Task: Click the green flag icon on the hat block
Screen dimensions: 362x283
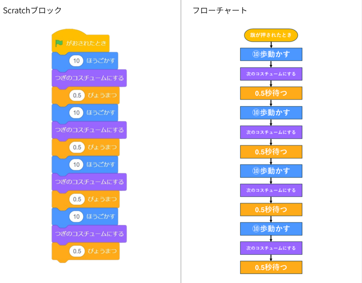Action: [x=59, y=43]
